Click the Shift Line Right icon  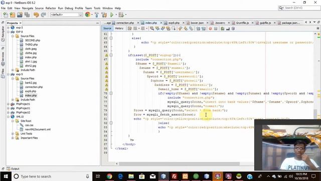(x=204, y=29)
